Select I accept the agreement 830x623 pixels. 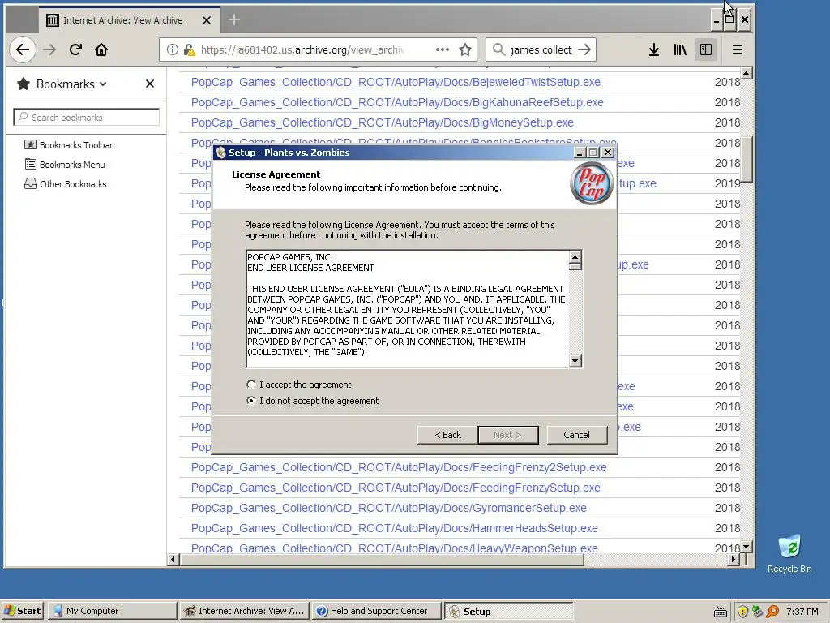click(299, 385)
